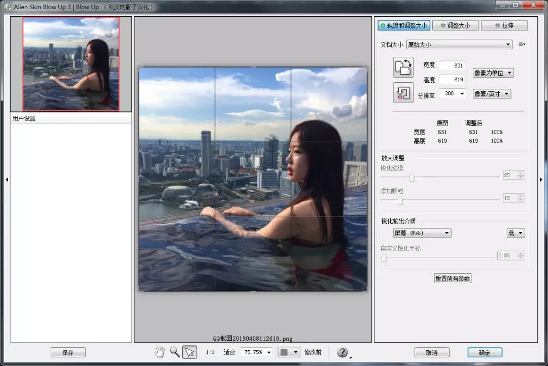
Task: Open the preview background color swatch dropdown
Action: point(289,352)
